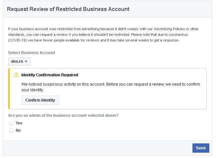
Task: Click the Yes option label text
Action: [19, 123]
